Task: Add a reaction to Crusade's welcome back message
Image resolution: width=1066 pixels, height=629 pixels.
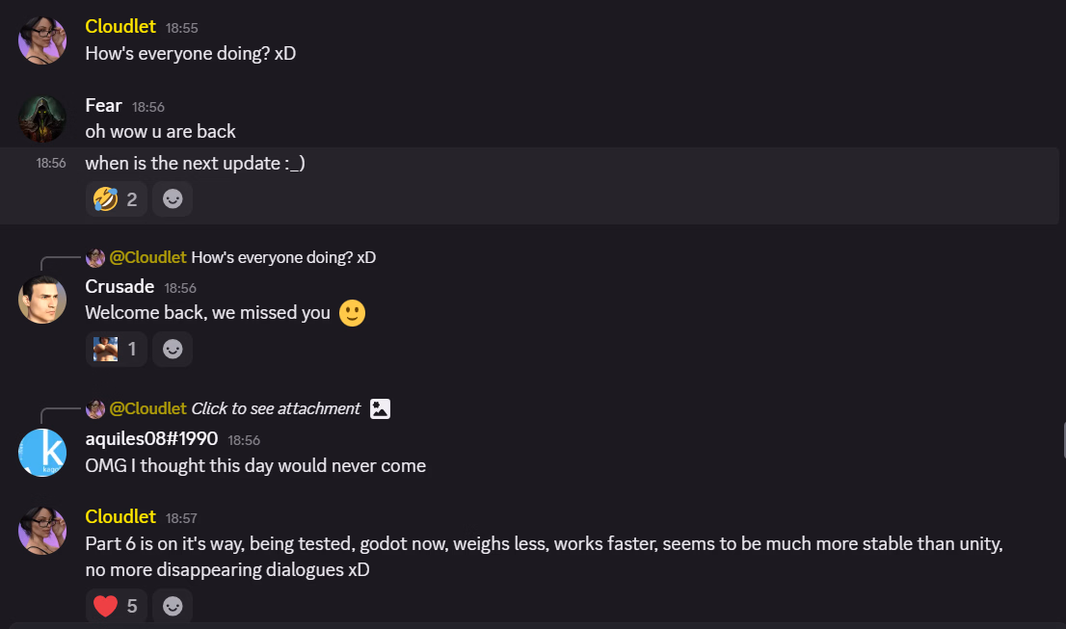Action: tap(173, 349)
